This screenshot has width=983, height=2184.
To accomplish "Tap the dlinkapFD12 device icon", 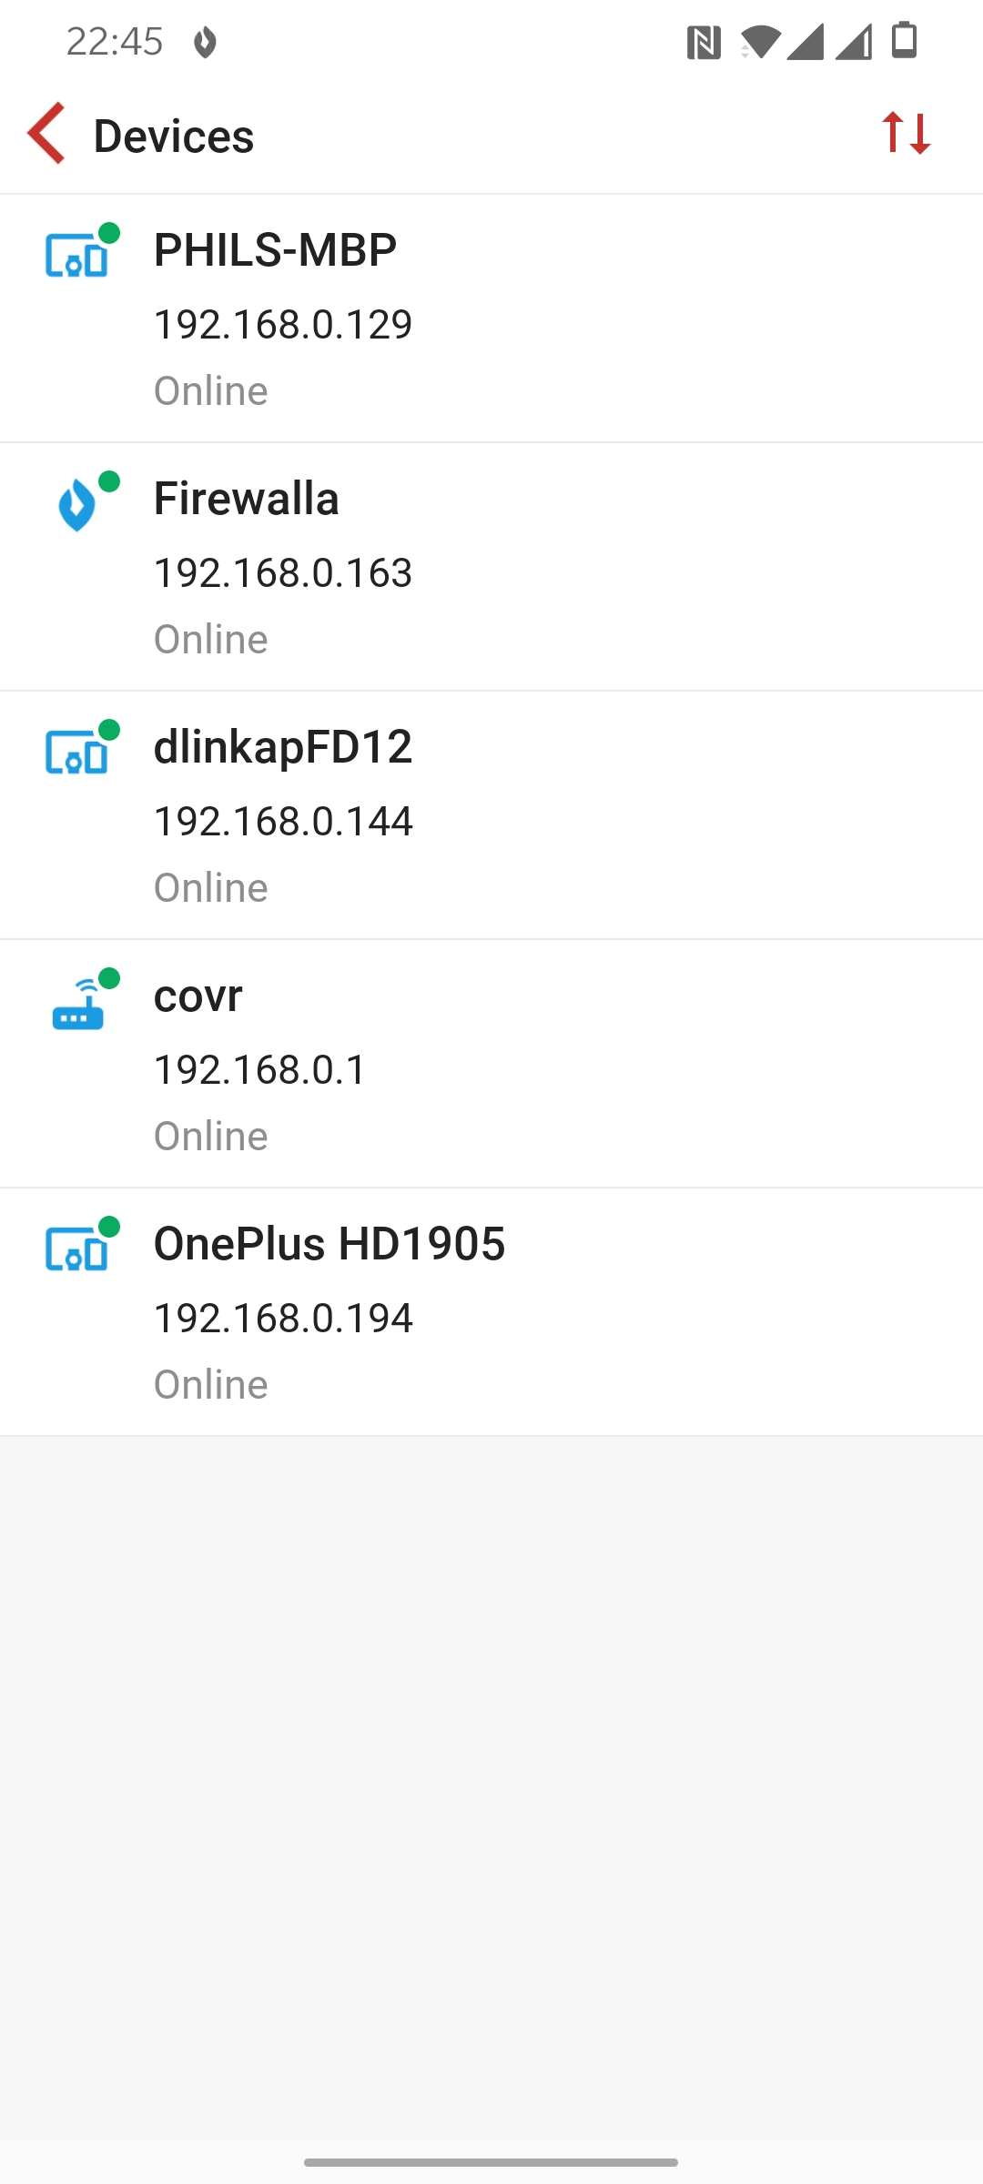I will pyautogui.click(x=82, y=747).
